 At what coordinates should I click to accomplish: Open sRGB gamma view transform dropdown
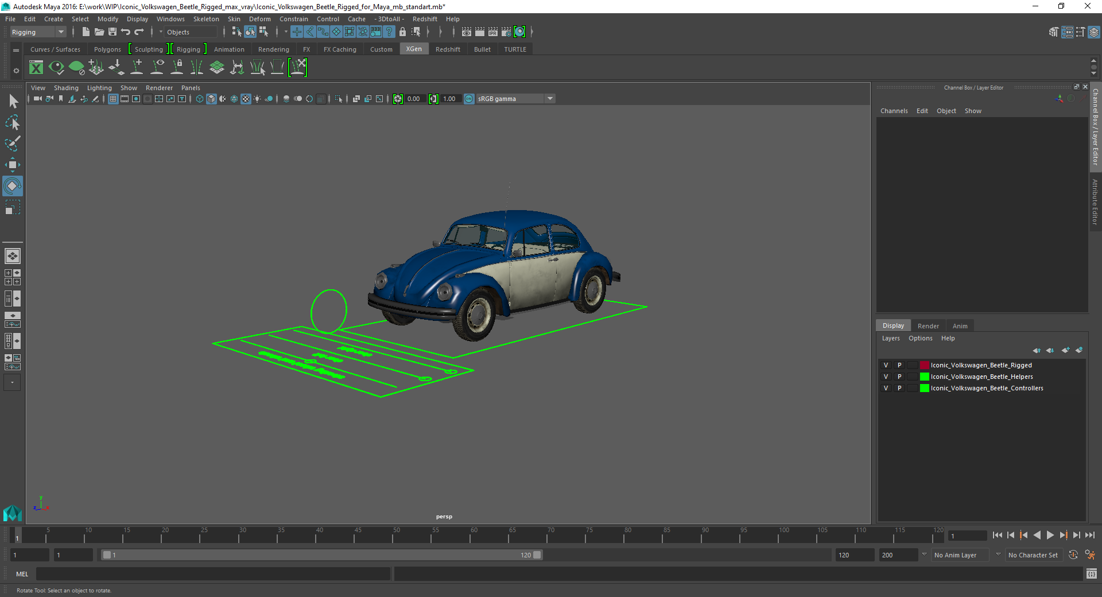(515, 99)
